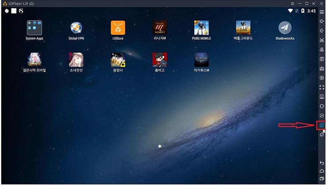
Task: Click the gamepad icon in title bar
Action: pos(32,4)
